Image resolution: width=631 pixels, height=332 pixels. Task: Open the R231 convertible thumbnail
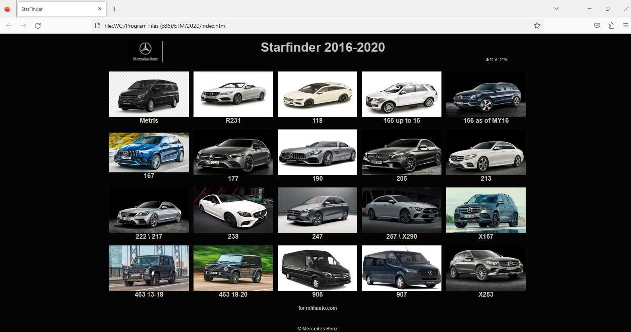tap(233, 94)
